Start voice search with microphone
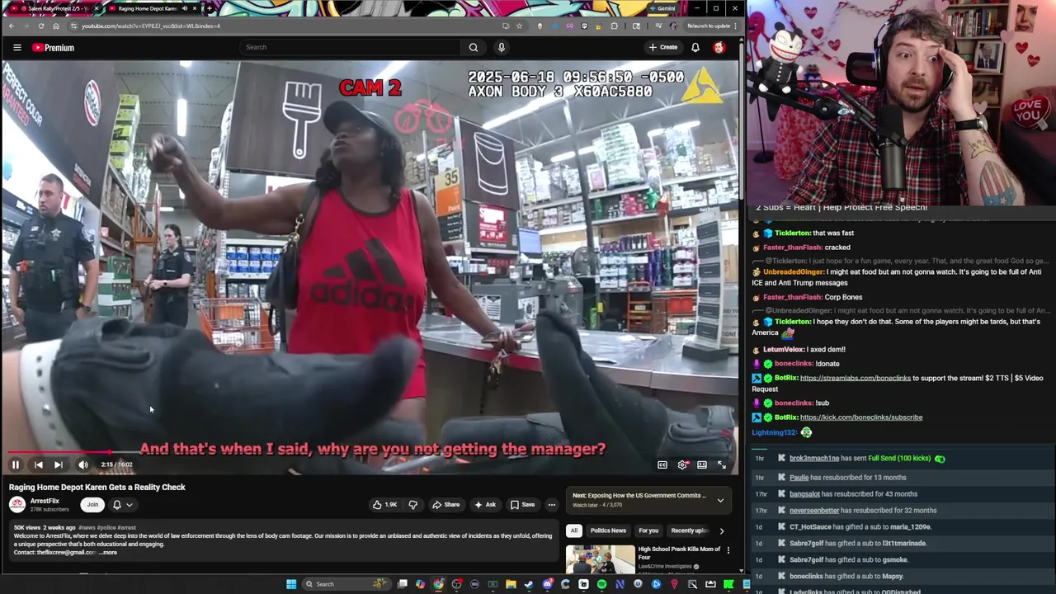This screenshot has height=594, width=1056. (501, 47)
